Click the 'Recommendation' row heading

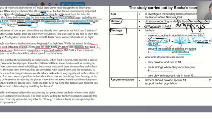[x=122, y=80]
